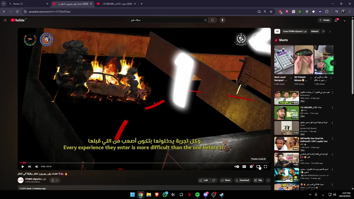The image size is (354, 199).
Task: Create a clip with Clip button
Action: coord(258,180)
